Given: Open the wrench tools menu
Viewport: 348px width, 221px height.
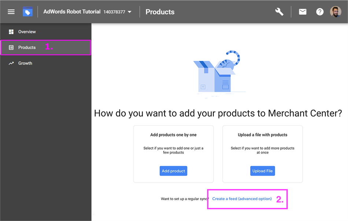Looking at the screenshot, I should (279, 12).
